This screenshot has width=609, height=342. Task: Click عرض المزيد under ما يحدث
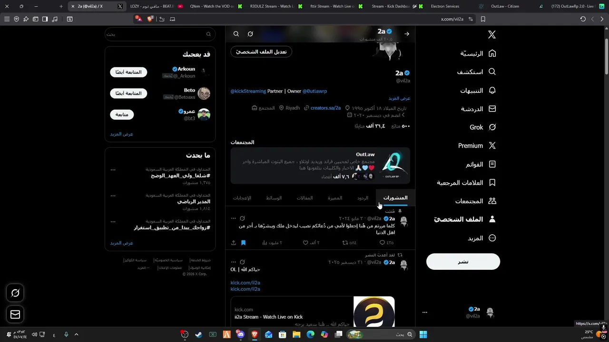122,243
